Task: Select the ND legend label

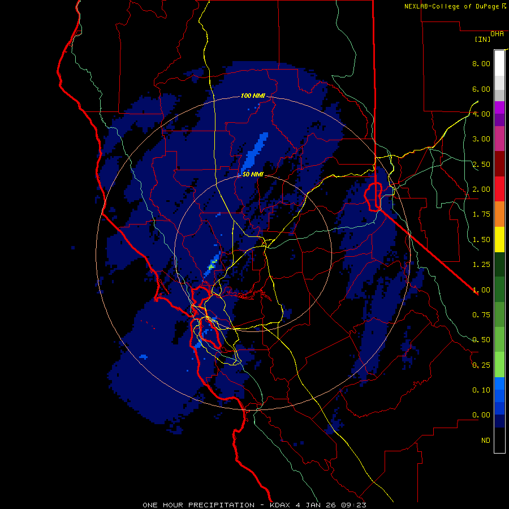Action: point(486,441)
